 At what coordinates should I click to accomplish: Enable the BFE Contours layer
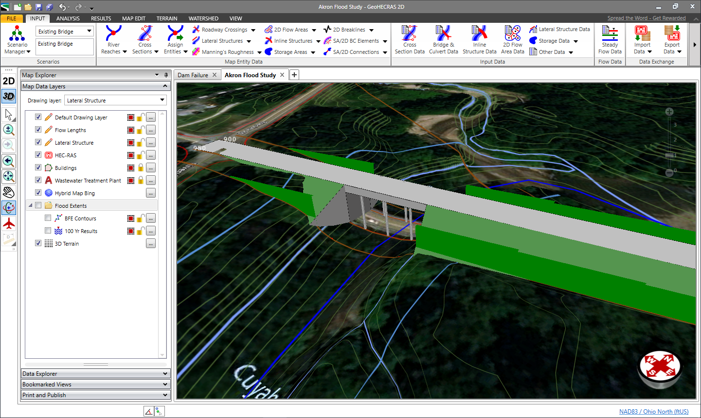[47, 218]
